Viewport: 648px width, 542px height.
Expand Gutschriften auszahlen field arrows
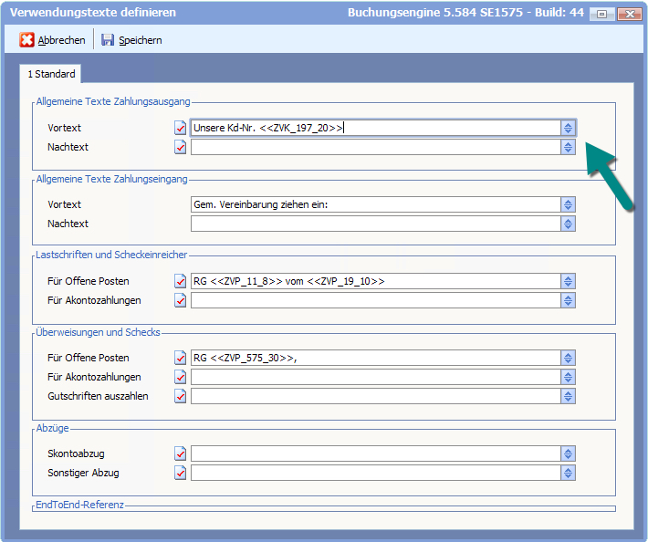tap(568, 396)
